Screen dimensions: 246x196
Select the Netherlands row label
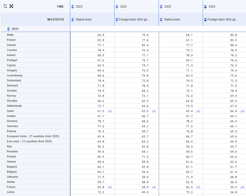[x=14, y=106]
